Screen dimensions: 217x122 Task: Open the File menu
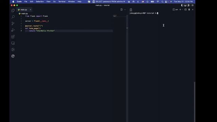click(26, 1)
